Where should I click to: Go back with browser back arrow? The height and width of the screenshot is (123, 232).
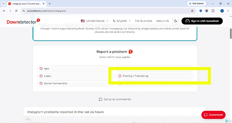tap(4, 11)
